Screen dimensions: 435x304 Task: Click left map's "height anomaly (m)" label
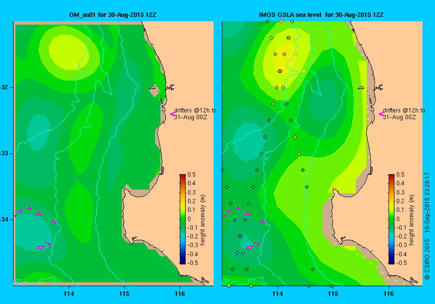point(203,220)
